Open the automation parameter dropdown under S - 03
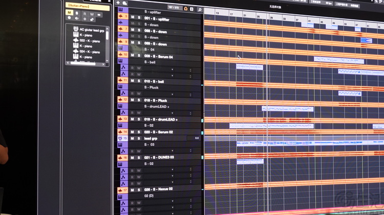384x215 pixels. (x=173, y=151)
